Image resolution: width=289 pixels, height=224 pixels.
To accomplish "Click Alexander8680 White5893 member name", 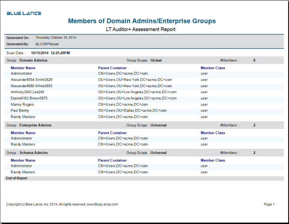I will pos(31,86).
